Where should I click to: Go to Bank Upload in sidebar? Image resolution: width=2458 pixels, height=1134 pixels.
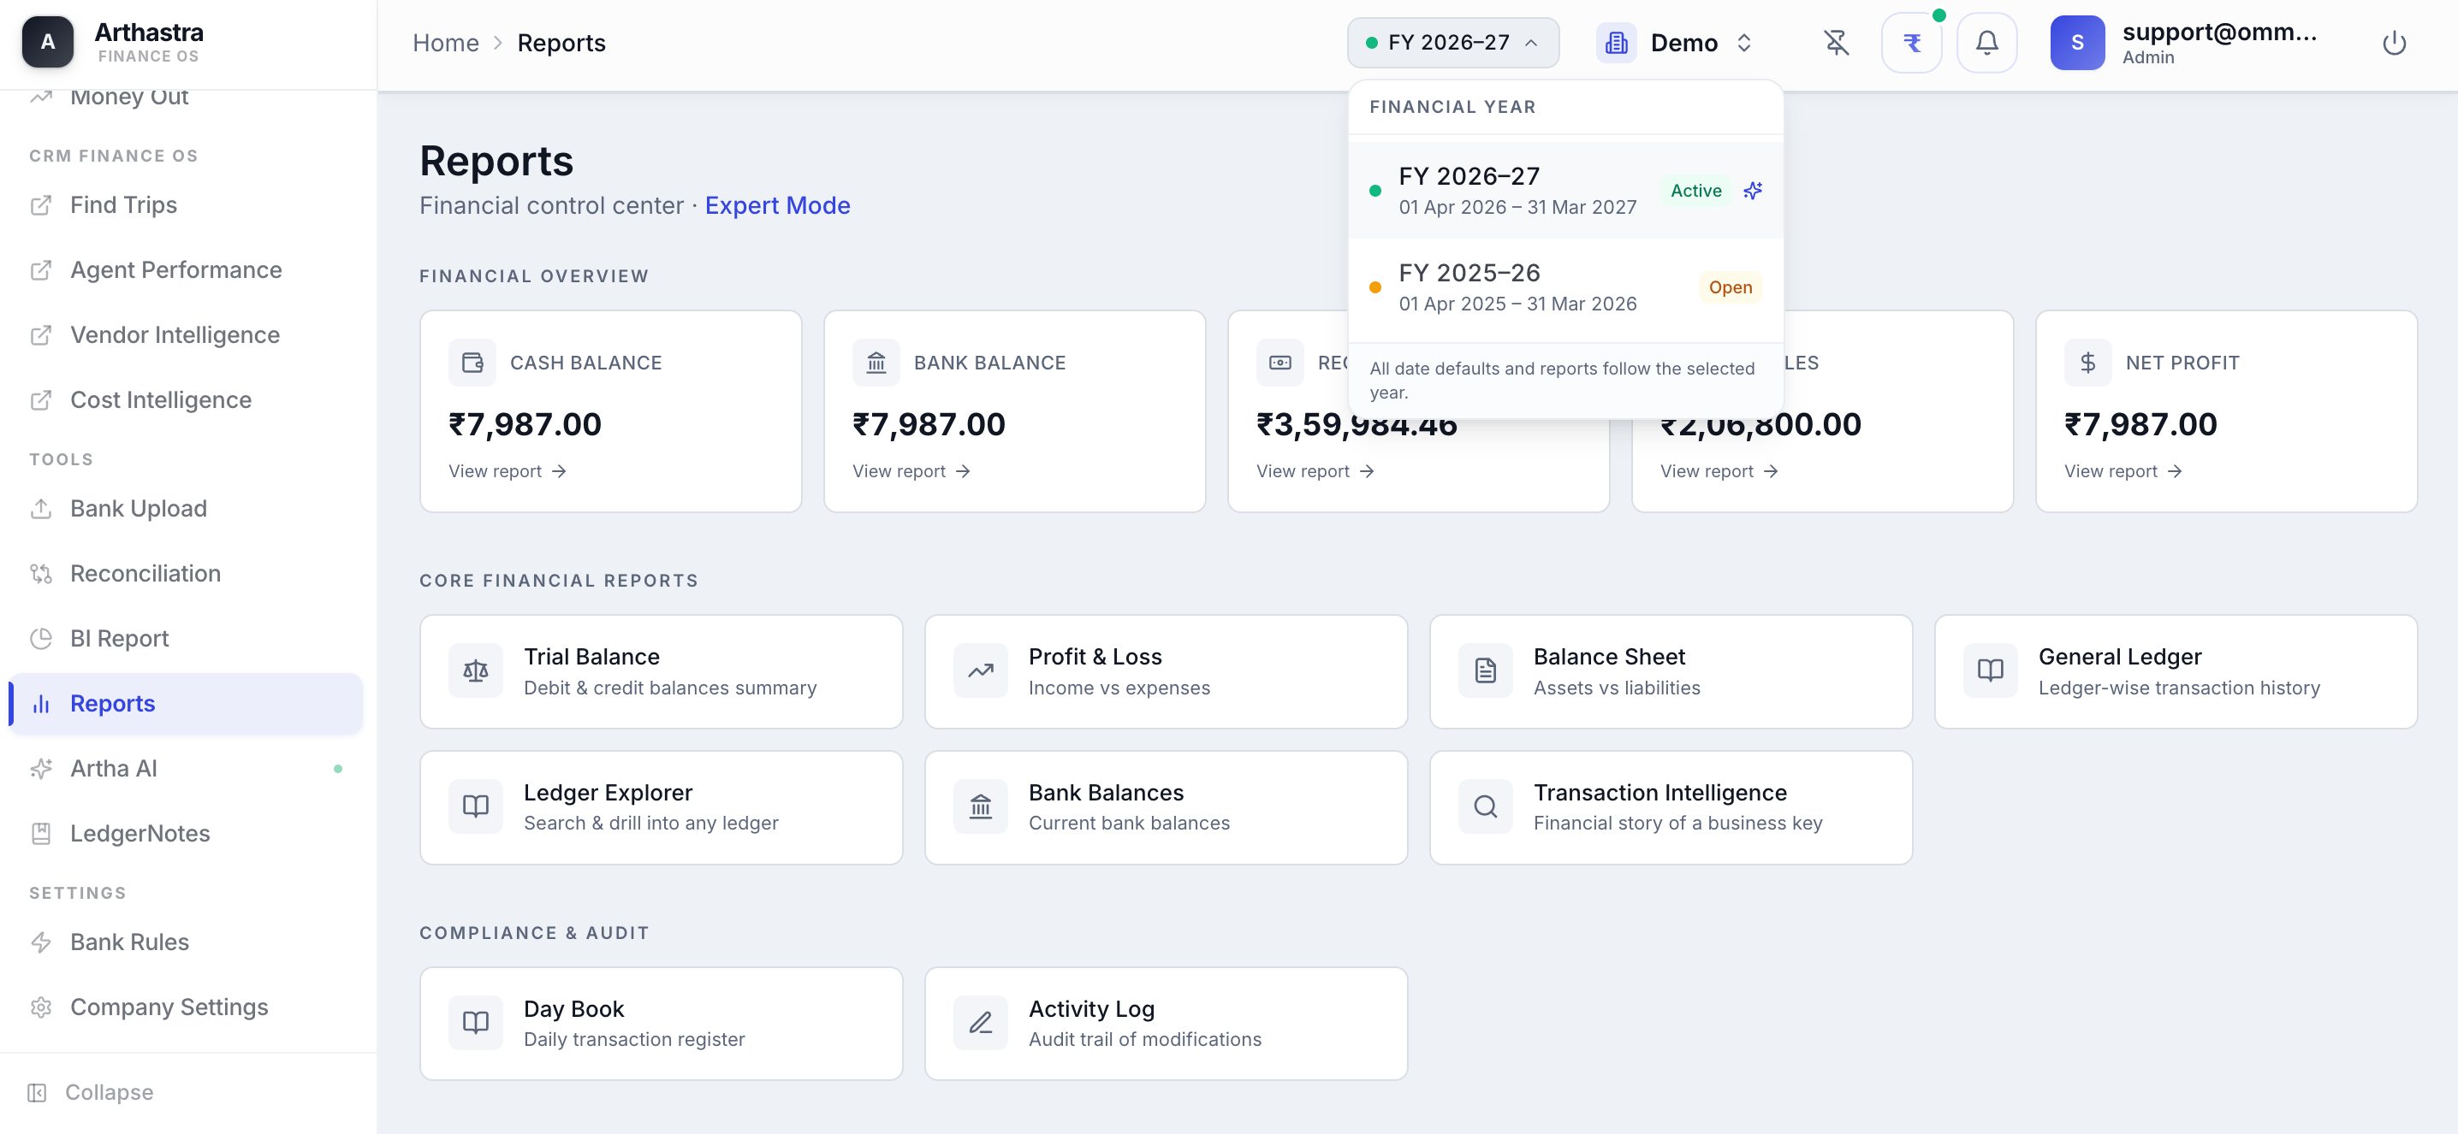(139, 508)
